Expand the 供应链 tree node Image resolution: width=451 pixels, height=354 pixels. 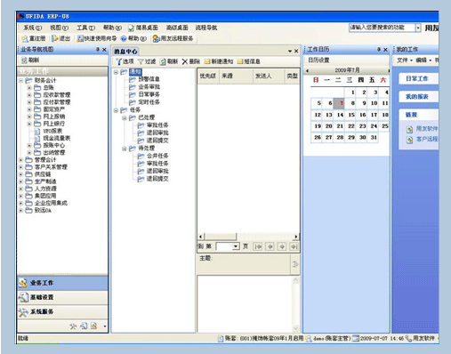coord(20,174)
